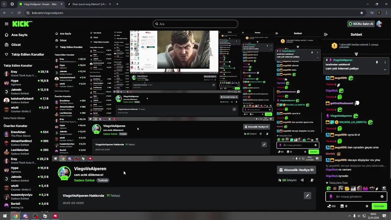391x220 pixels.
Task: Switch to Chrome in the taskbar
Action: click(15, 216)
